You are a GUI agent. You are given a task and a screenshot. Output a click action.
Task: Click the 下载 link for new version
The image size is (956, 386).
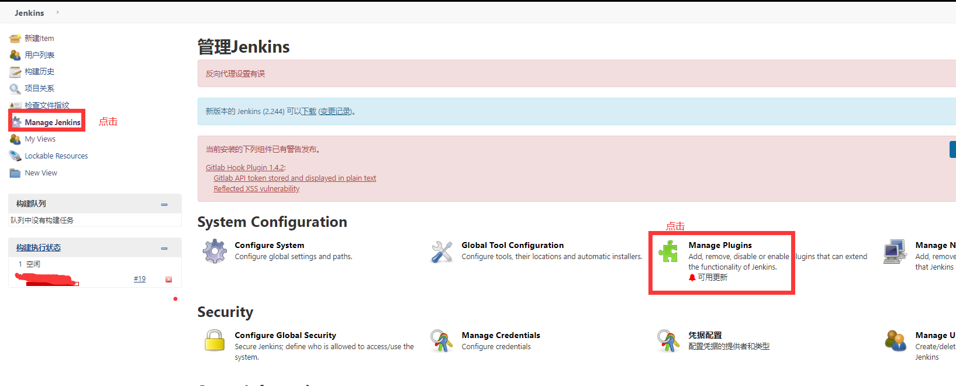pyautogui.click(x=308, y=111)
